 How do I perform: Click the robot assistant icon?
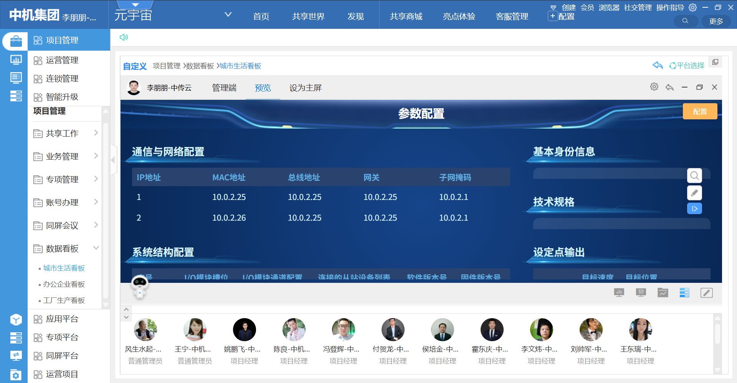139,286
